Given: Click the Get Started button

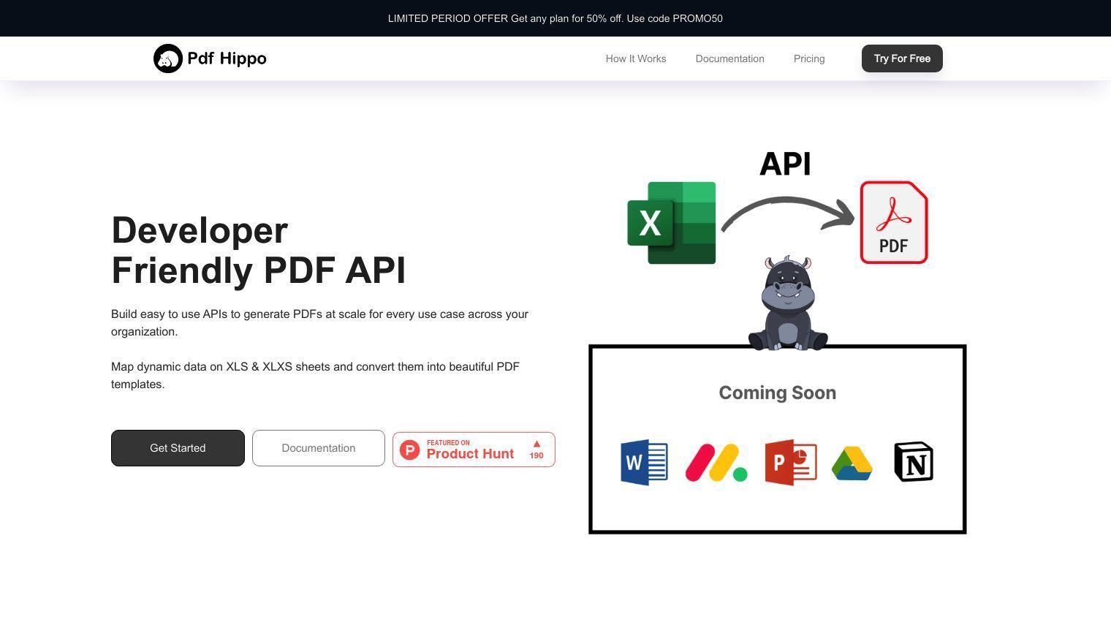Looking at the screenshot, I should click(x=178, y=448).
